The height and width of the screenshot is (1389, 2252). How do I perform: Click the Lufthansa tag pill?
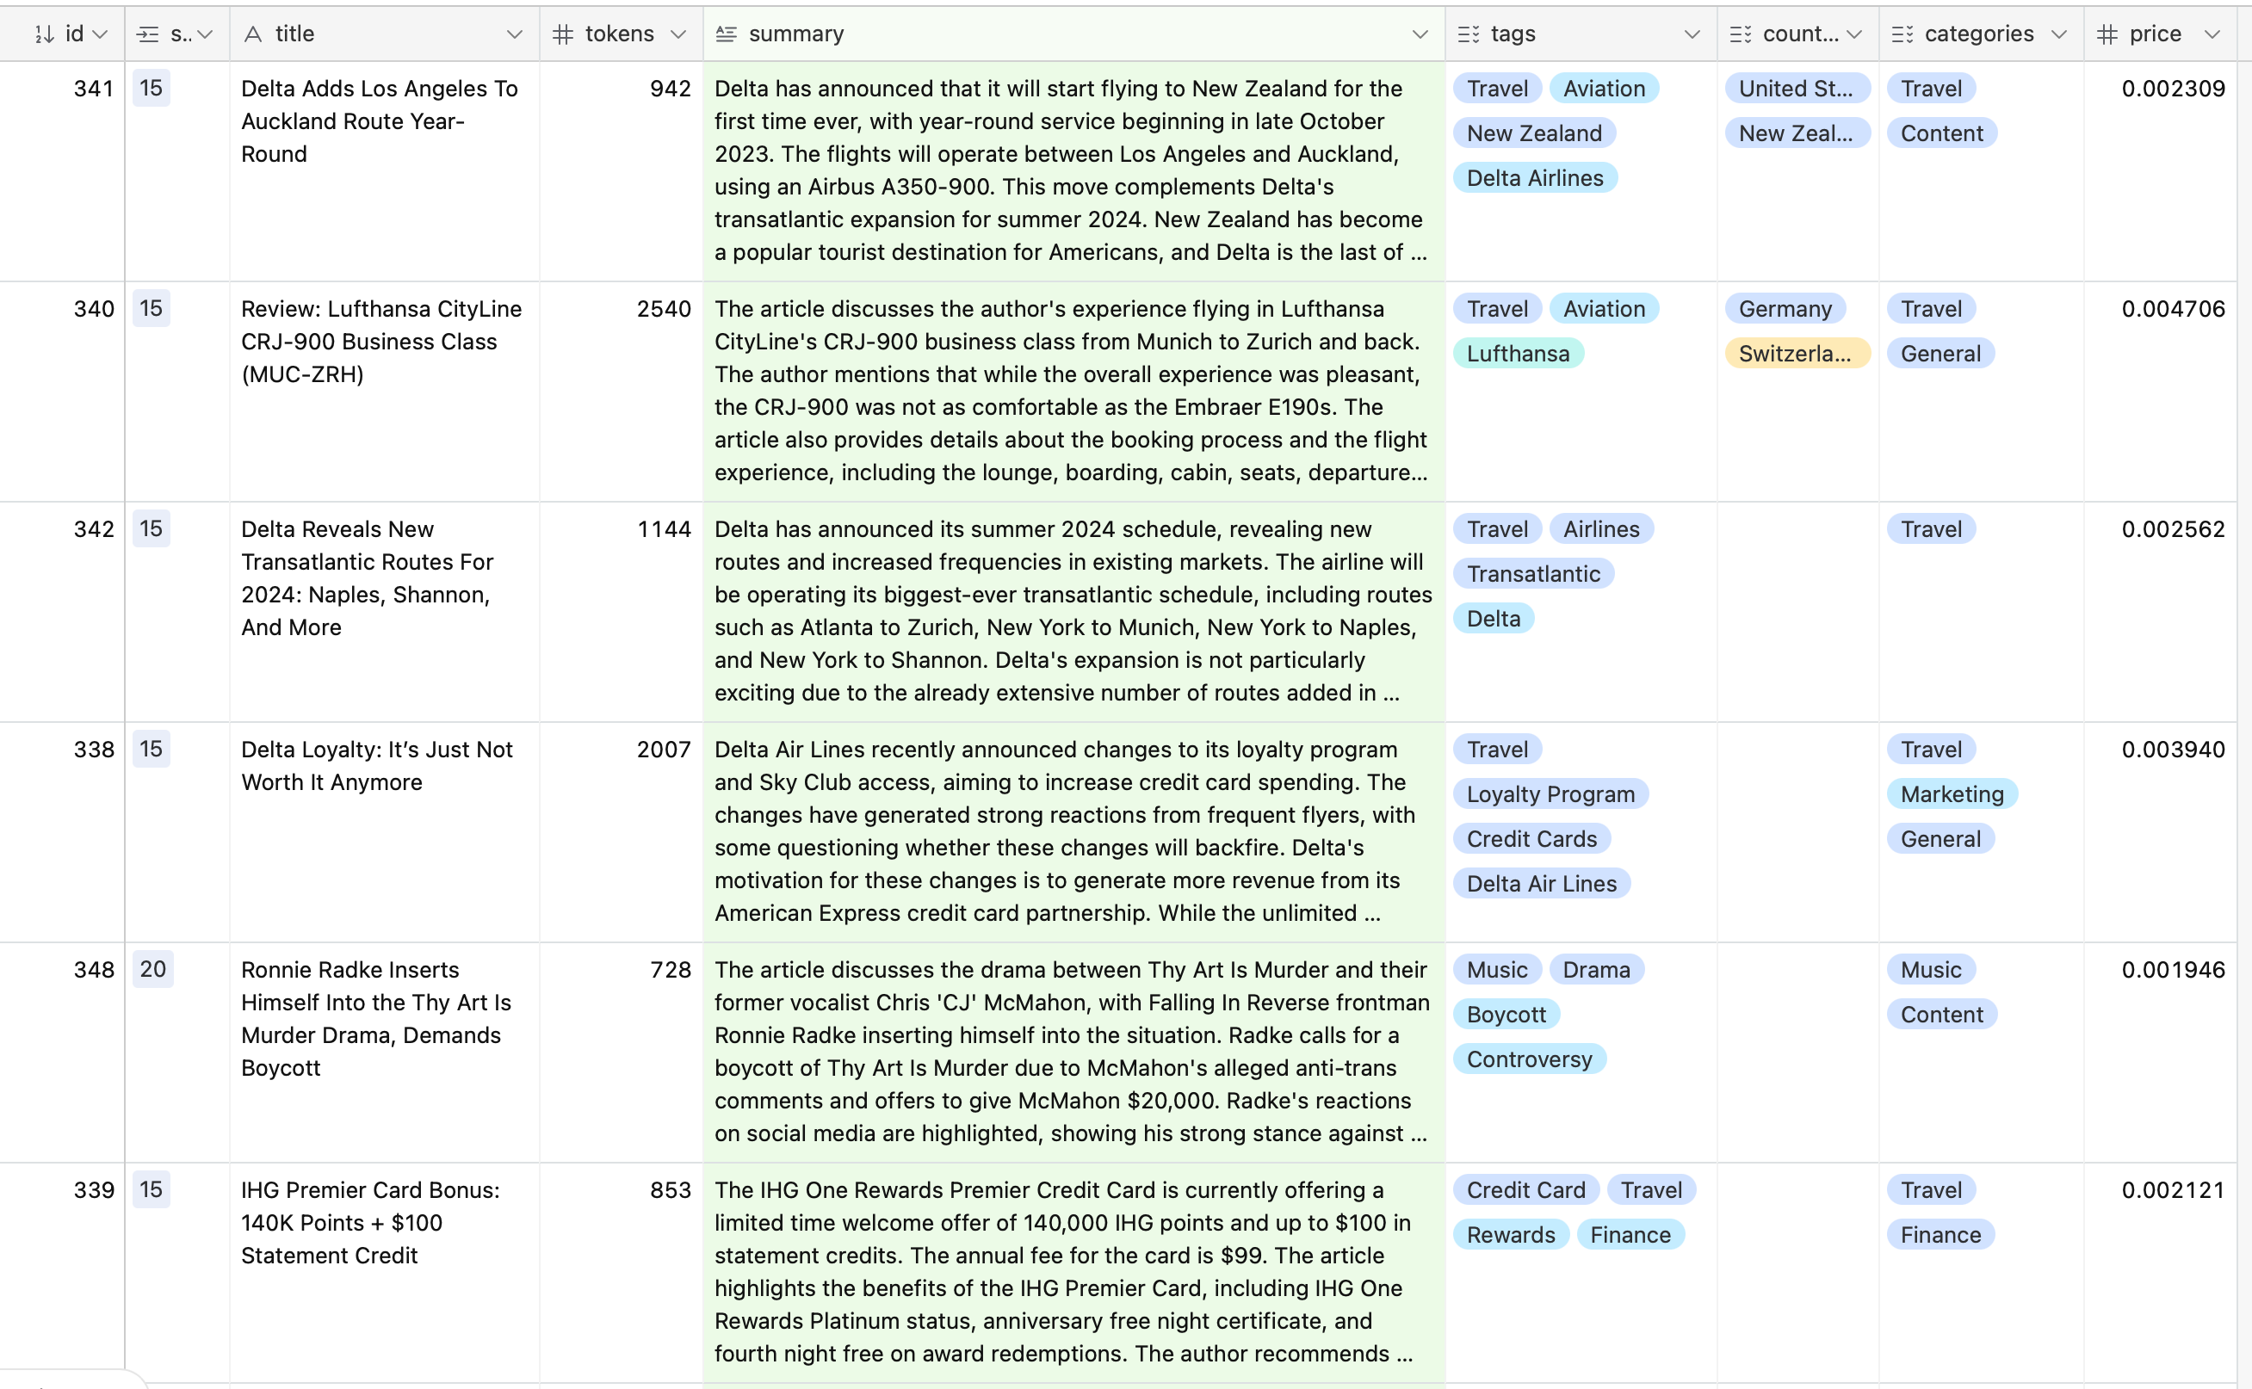[x=1518, y=353]
